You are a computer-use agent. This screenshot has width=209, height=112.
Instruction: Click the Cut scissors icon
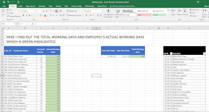click(x=8, y=10)
